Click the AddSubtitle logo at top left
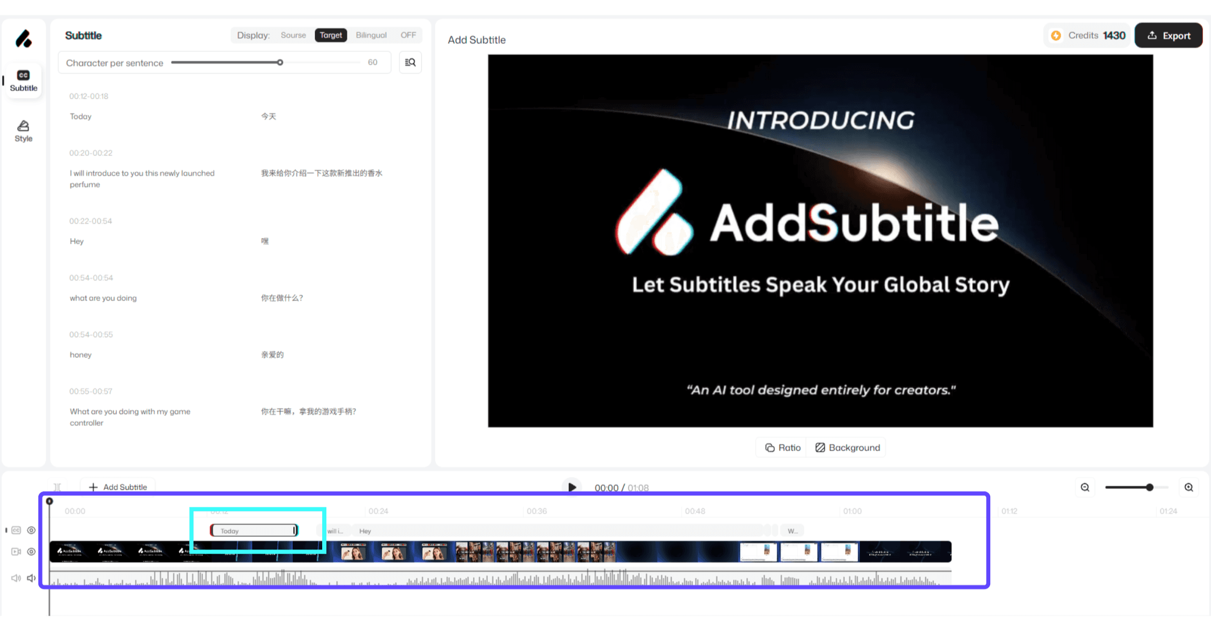This screenshot has width=1211, height=634. (24, 39)
